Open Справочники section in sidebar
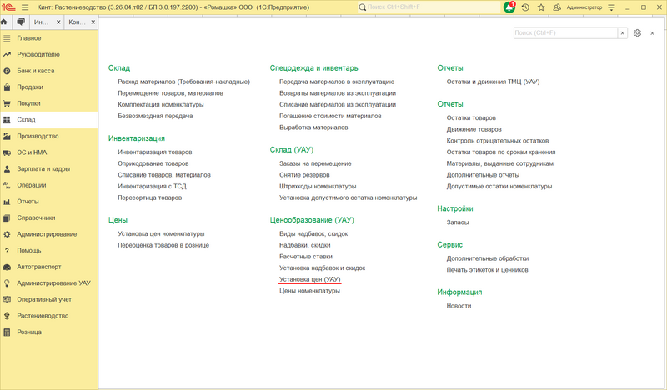 pos(49,217)
